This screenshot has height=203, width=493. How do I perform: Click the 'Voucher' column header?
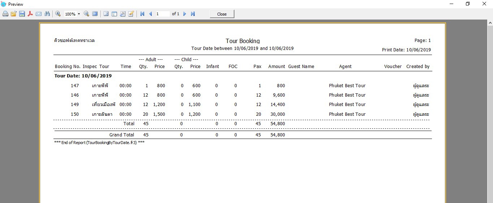pyautogui.click(x=393, y=67)
